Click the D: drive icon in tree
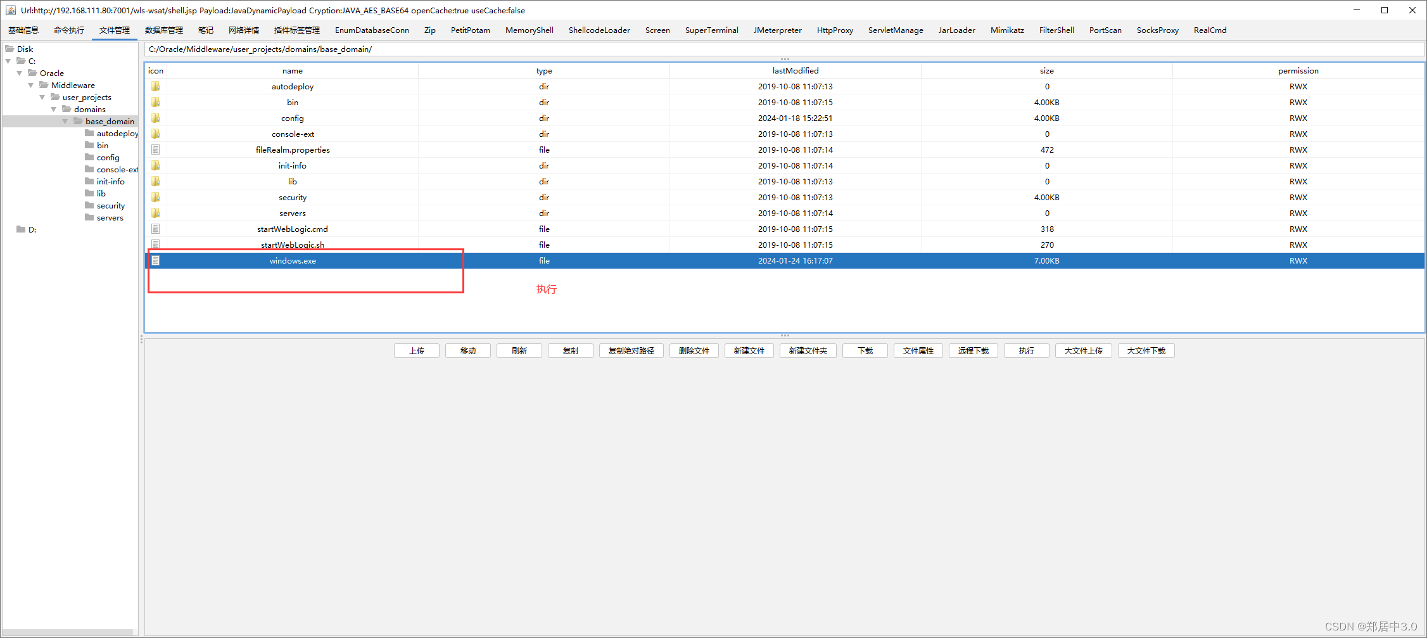Viewport: 1427px width, 638px height. coord(21,229)
